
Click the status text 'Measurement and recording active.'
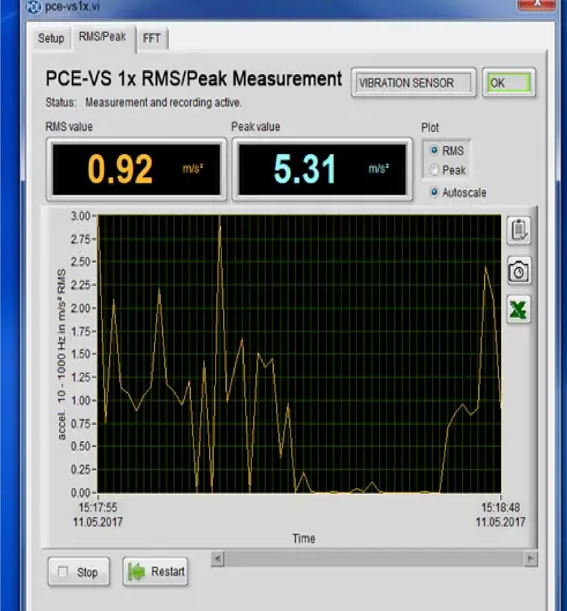(163, 103)
